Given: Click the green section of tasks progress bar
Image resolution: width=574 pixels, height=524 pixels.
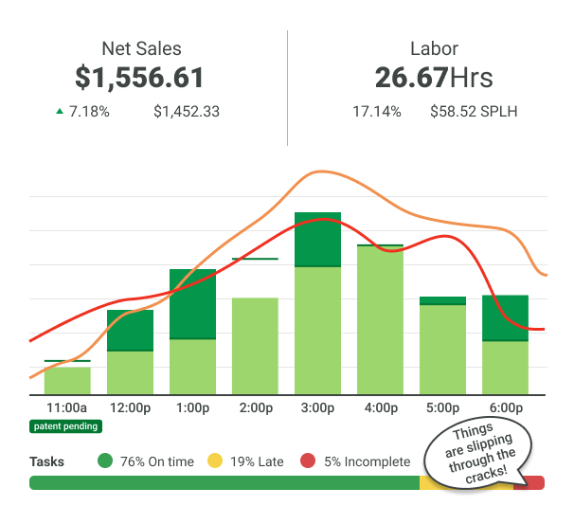Looking at the screenshot, I should 224,483.
